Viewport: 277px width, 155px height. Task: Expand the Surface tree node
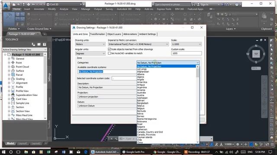click(9, 71)
